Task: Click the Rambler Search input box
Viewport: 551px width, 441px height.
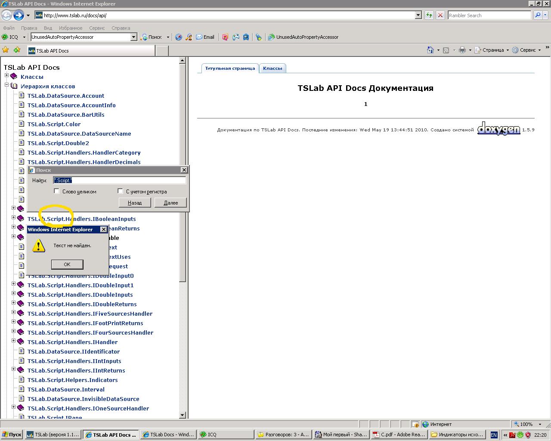Action: pos(489,15)
